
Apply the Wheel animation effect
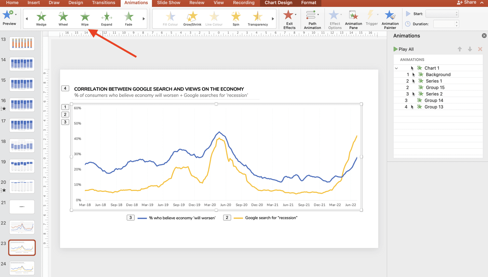[63, 18]
